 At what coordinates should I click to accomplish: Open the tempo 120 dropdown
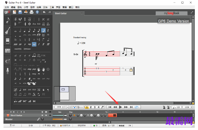(x=177, y=107)
